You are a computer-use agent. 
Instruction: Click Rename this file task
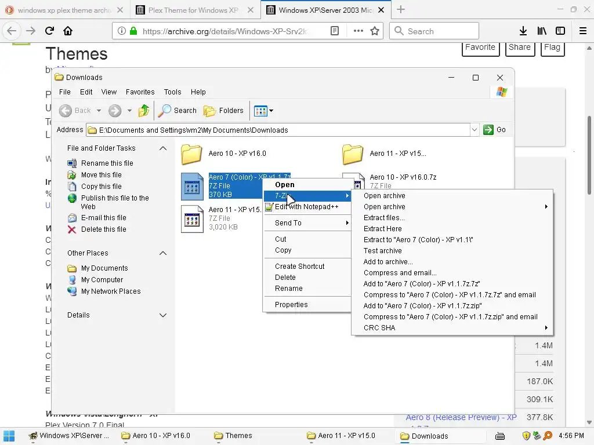107,163
